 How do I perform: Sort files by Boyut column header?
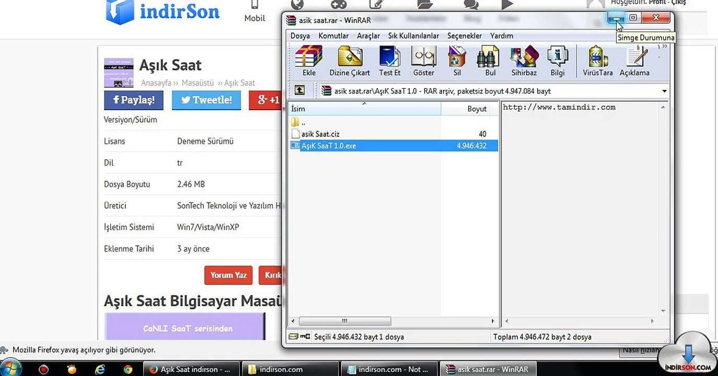(465, 109)
